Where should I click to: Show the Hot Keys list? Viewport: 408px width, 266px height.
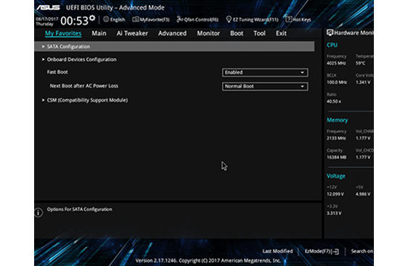(x=298, y=20)
